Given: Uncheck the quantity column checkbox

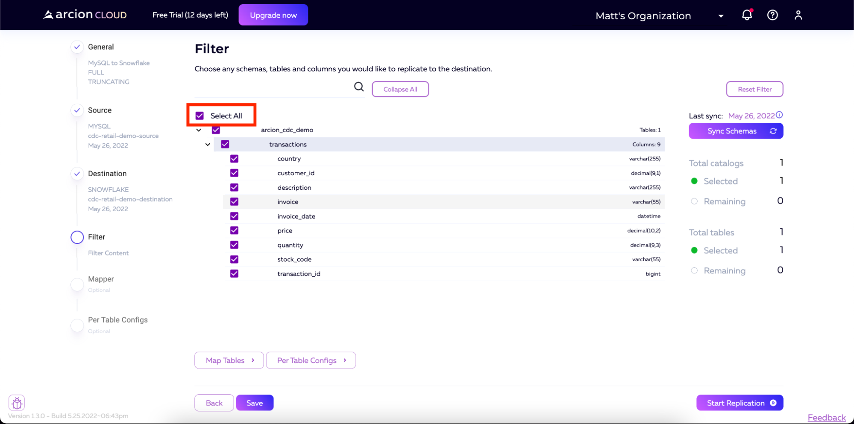Looking at the screenshot, I should [x=234, y=245].
